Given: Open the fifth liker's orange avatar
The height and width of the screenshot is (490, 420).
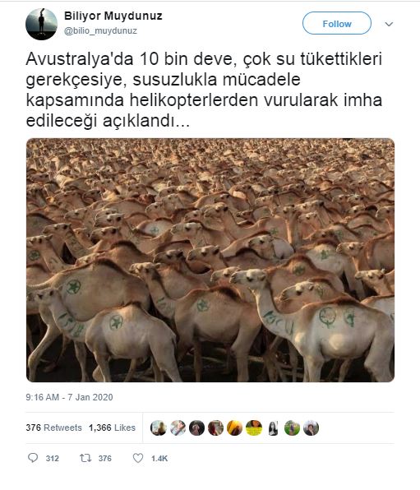Looking at the screenshot, I should point(235,428).
